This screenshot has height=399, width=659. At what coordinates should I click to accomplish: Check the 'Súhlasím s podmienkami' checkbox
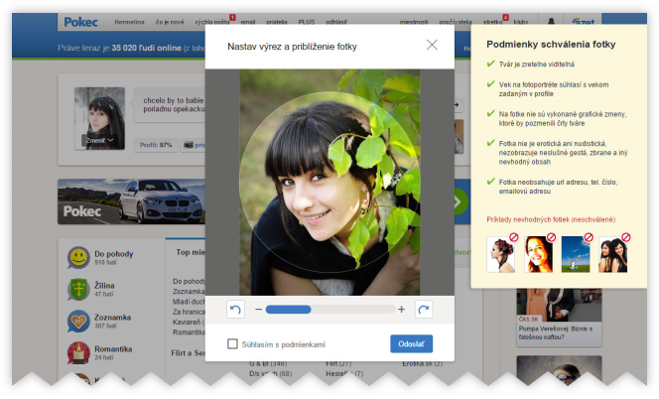[232, 344]
